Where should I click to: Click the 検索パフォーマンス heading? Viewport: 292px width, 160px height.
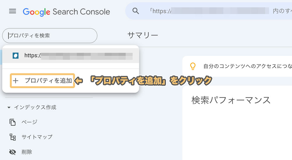(231, 100)
